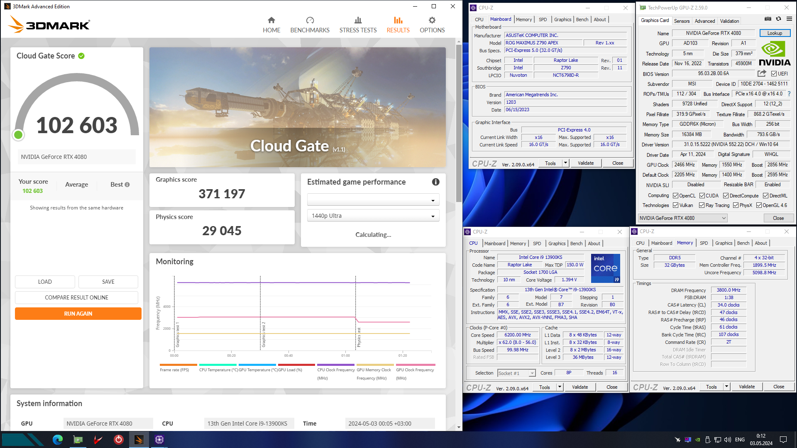Open Tools dropdown arrow in Mainboard CPU-Z

tap(565, 163)
